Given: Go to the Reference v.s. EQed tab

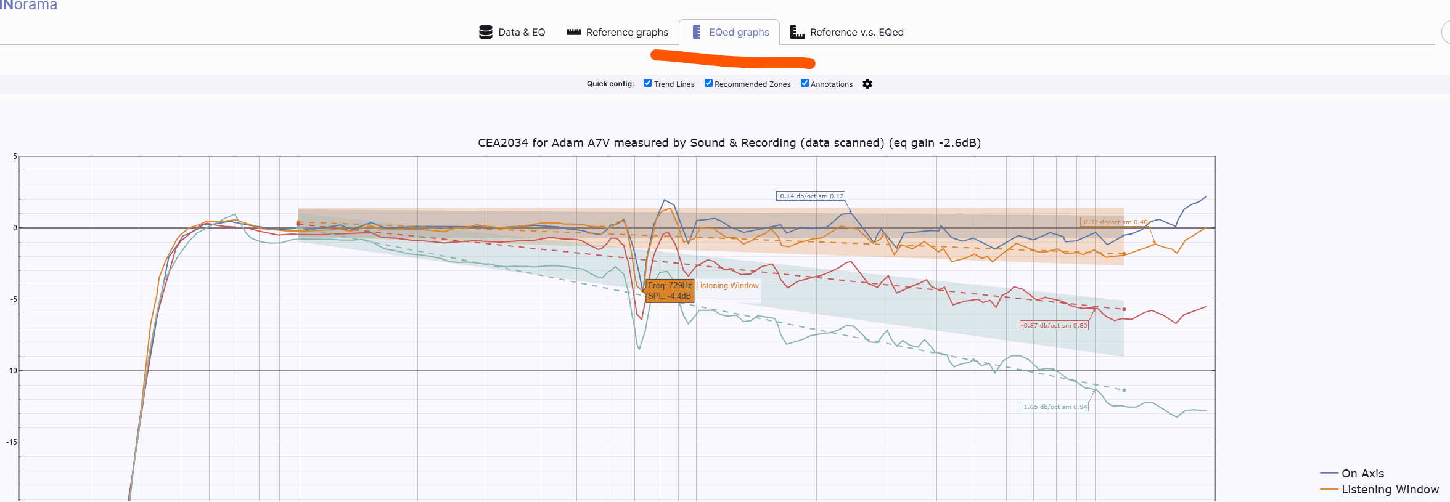Looking at the screenshot, I should click(x=847, y=32).
